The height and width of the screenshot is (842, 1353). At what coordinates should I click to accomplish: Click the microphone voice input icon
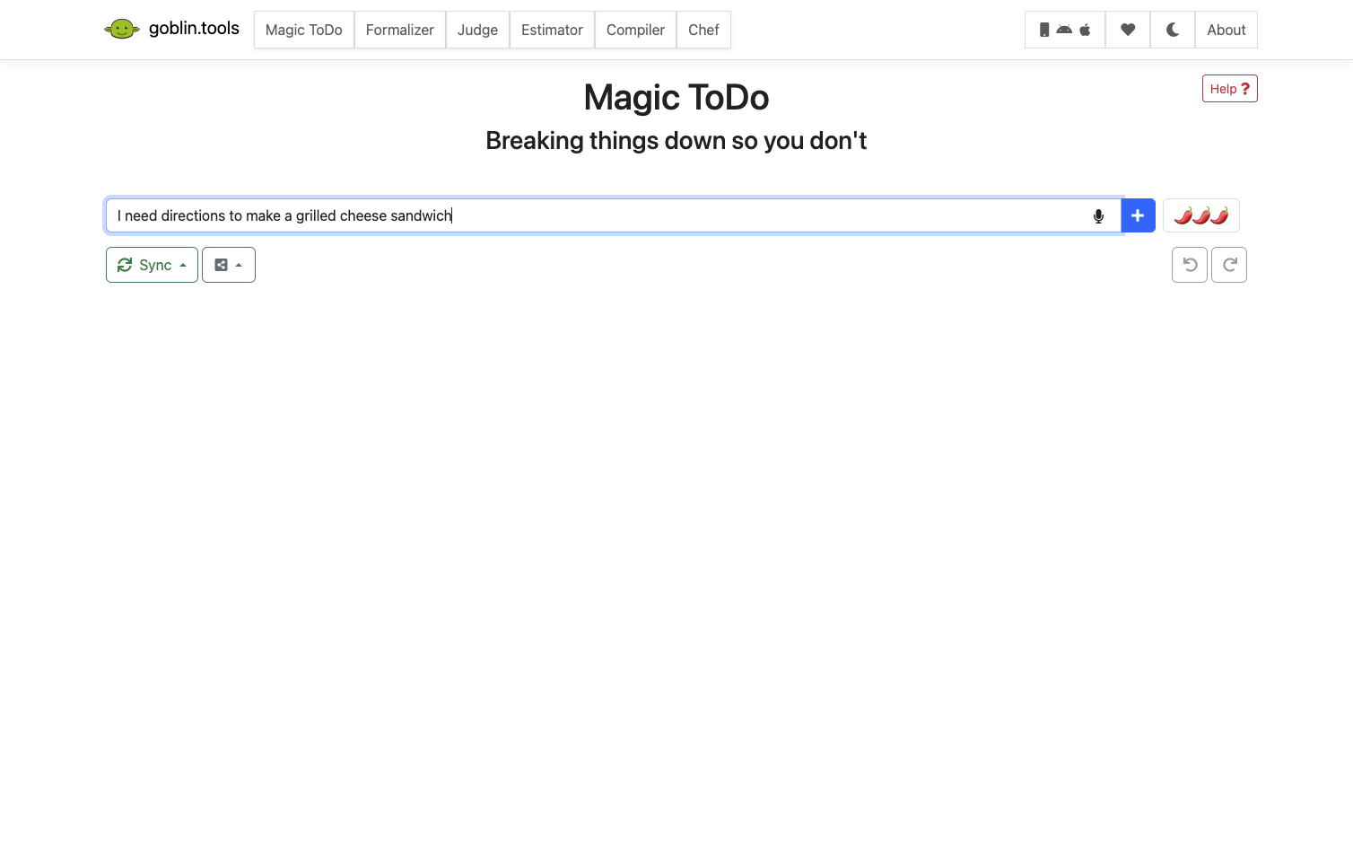coord(1098,215)
